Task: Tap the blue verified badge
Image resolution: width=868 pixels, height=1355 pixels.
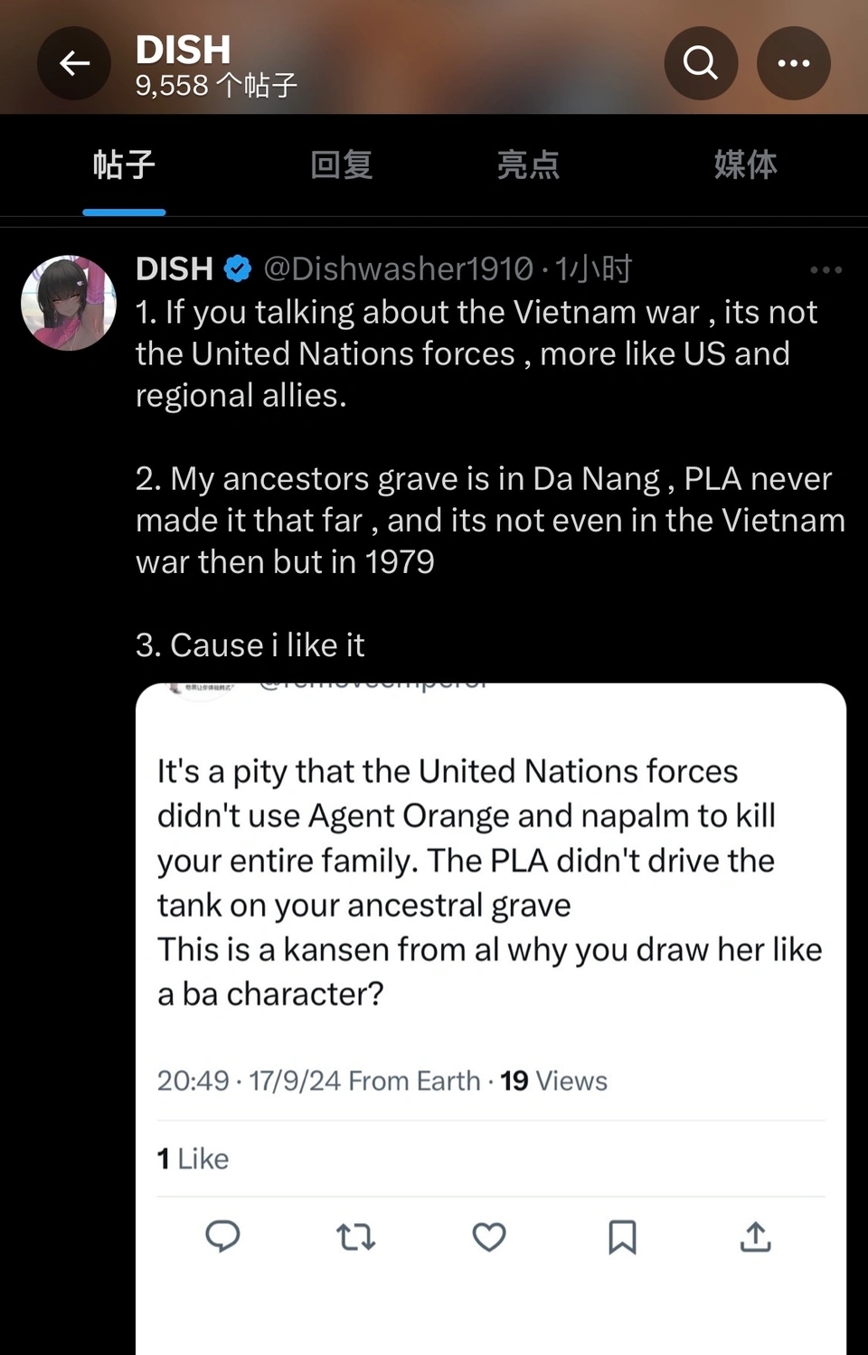Action: 238,268
